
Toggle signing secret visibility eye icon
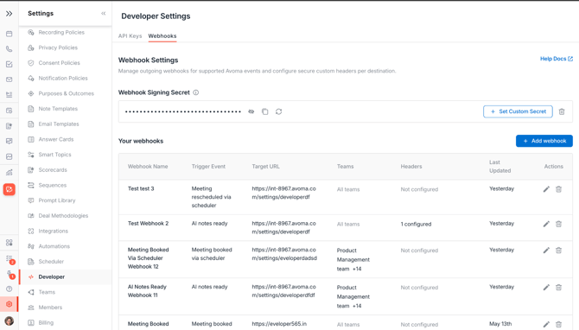coord(251,111)
